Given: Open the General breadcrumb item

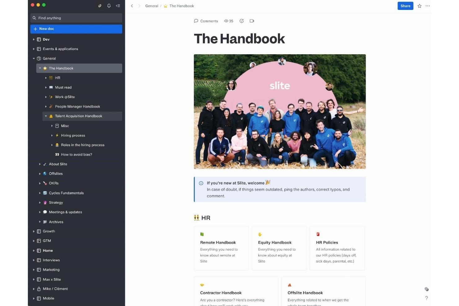Looking at the screenshot, I should (x=152, y=6).
